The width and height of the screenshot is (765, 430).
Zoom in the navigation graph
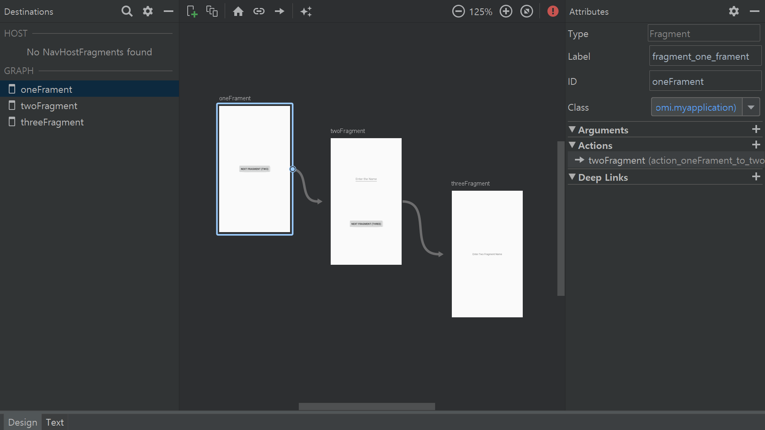click(x=506, y=11)
